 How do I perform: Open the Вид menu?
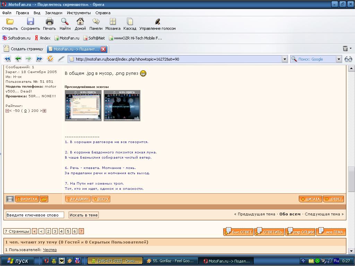(x=37, y=13)
